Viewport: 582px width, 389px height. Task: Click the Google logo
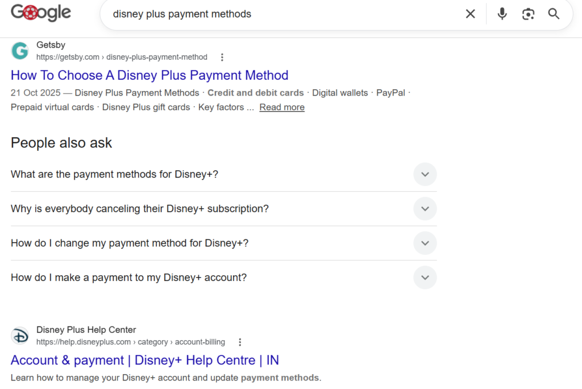point(41,13)
